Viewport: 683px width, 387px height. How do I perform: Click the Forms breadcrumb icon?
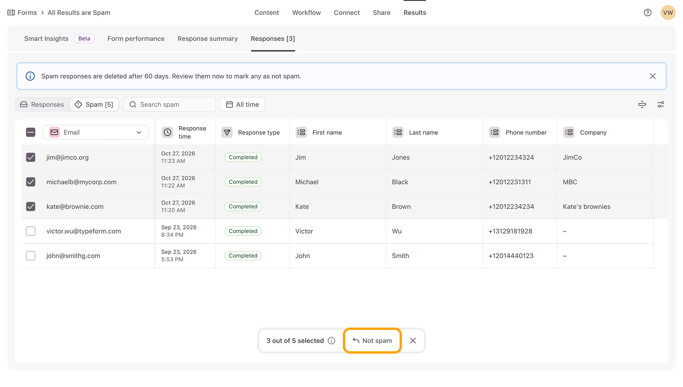(x=11, y=13)
